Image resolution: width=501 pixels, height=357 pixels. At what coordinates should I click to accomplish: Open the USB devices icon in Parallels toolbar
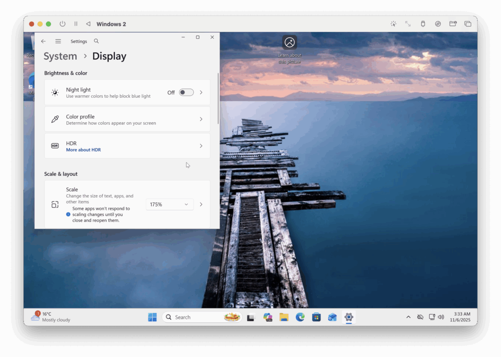click(x=423, y=23)
